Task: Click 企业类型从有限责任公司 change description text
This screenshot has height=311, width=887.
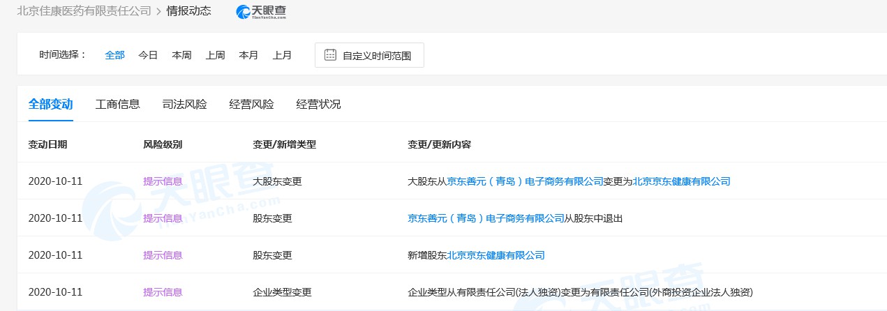Action: 581,292
